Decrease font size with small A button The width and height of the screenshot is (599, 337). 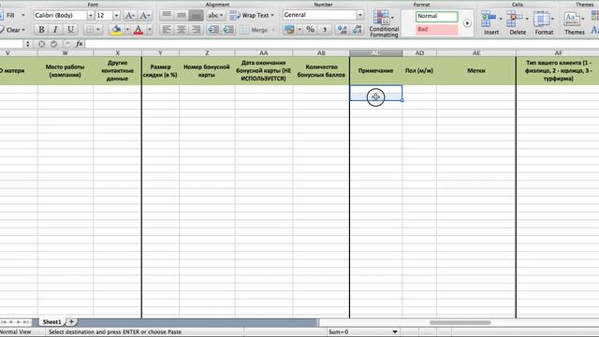pyautogui.click(x=144, y=15)
